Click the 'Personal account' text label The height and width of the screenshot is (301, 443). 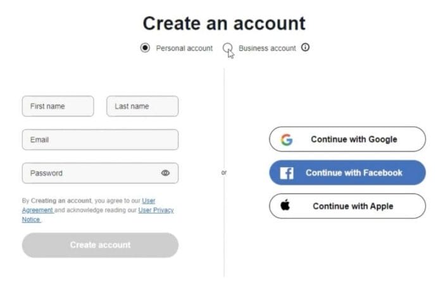pos(184,48)
